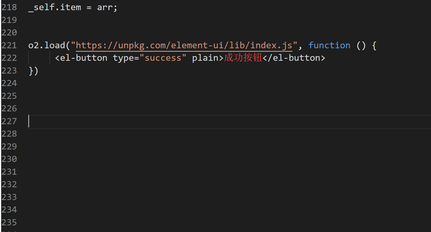Place cursor in "_self.item" on line 218
The image size is (431, 232).
click(55, 7)
